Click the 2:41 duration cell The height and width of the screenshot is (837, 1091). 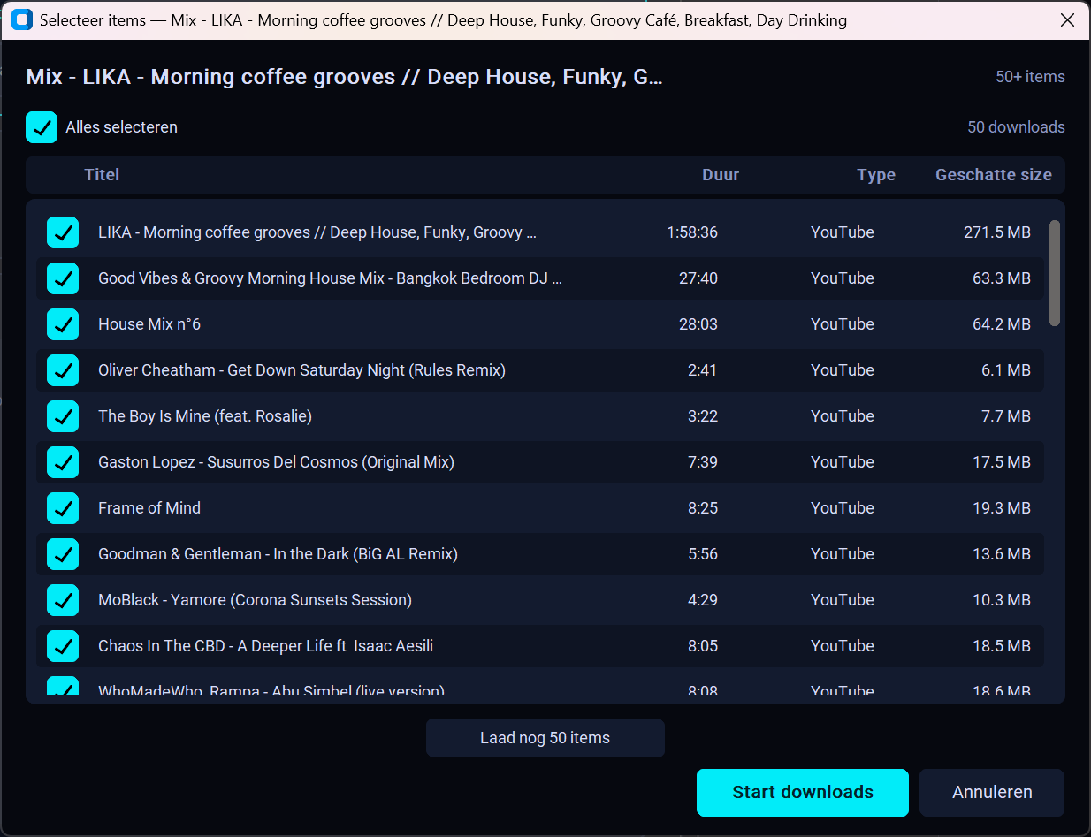pyautogui.click(x=703, y=370)
